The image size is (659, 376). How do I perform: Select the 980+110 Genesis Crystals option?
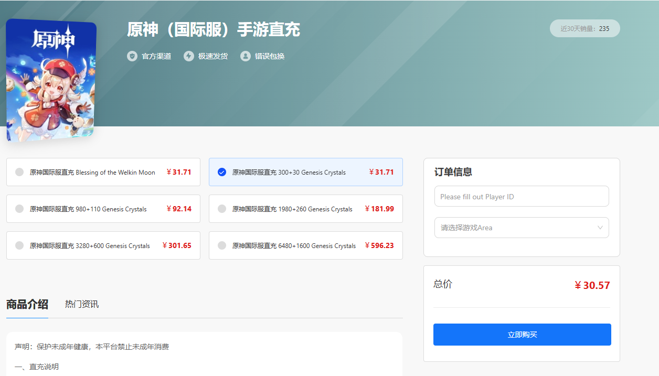[103, 209]
